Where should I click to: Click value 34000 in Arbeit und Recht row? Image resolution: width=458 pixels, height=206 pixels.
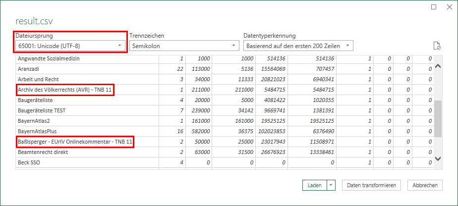click(202, 79)
